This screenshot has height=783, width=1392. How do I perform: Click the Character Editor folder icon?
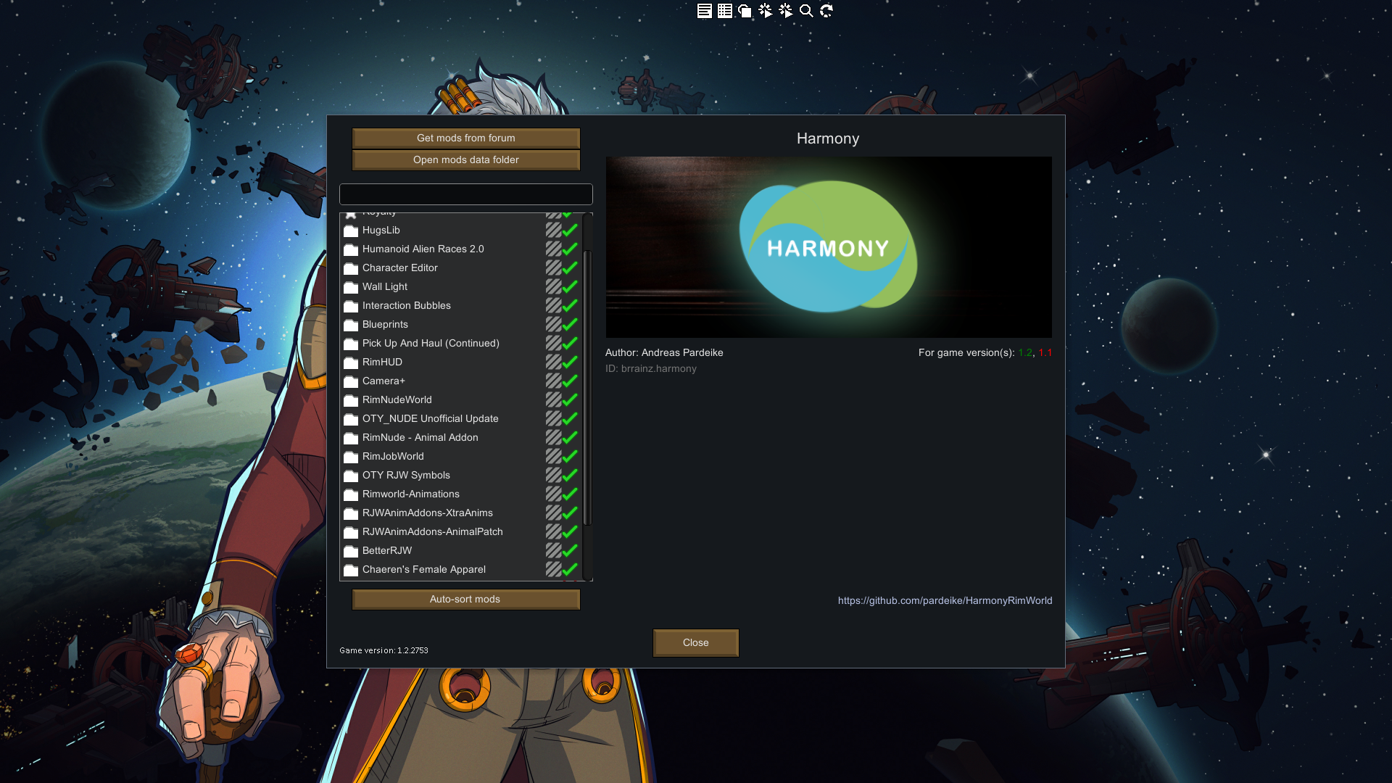(x=351, y=268)
